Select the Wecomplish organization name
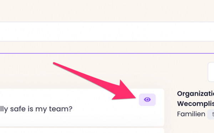The height and width of the screenshot is (133, 214). 195,104
